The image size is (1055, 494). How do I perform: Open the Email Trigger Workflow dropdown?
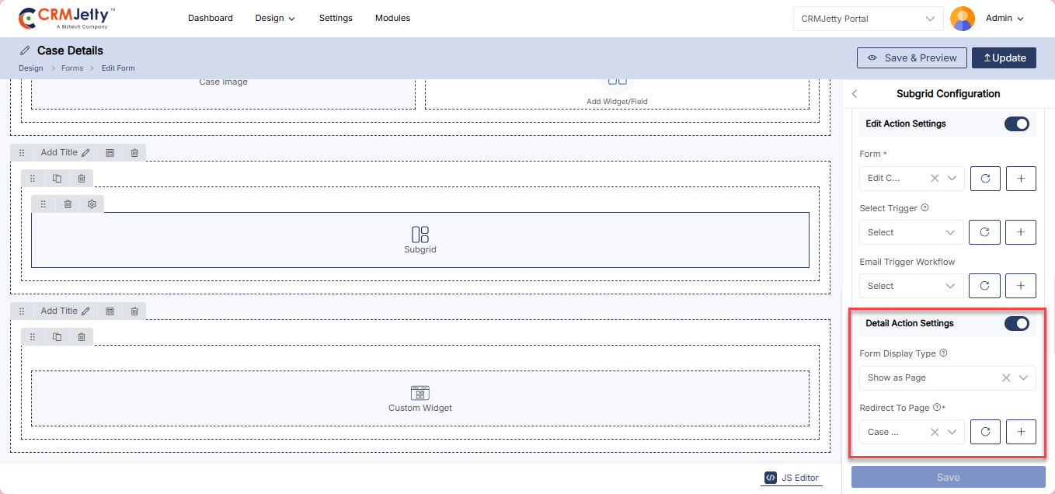tap(911, 286)
